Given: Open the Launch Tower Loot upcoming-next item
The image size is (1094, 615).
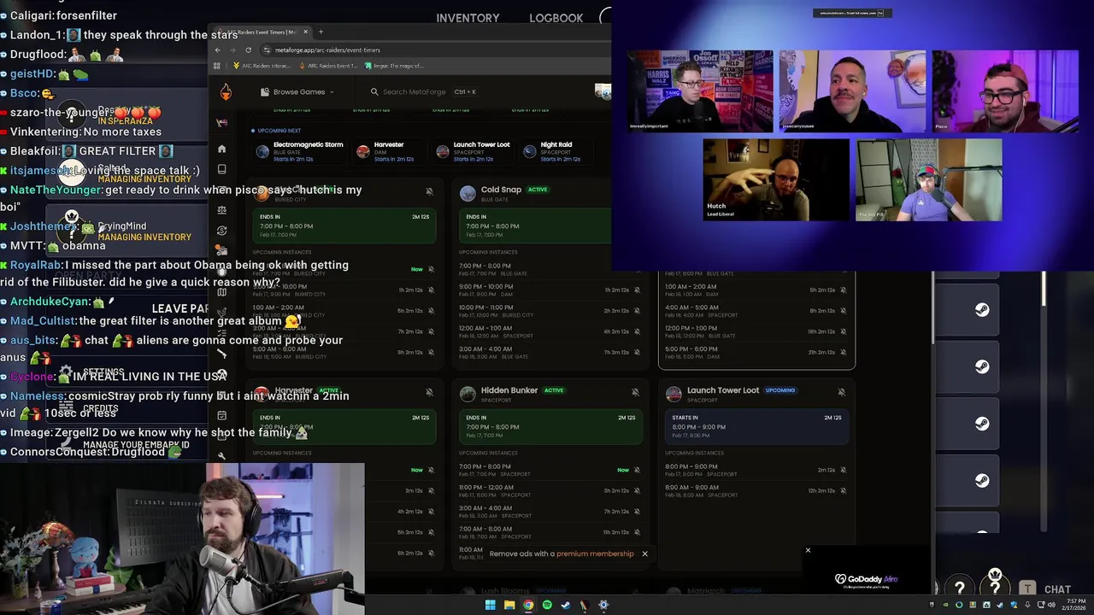Looking at the screenshot, I should tap(473, 151).
